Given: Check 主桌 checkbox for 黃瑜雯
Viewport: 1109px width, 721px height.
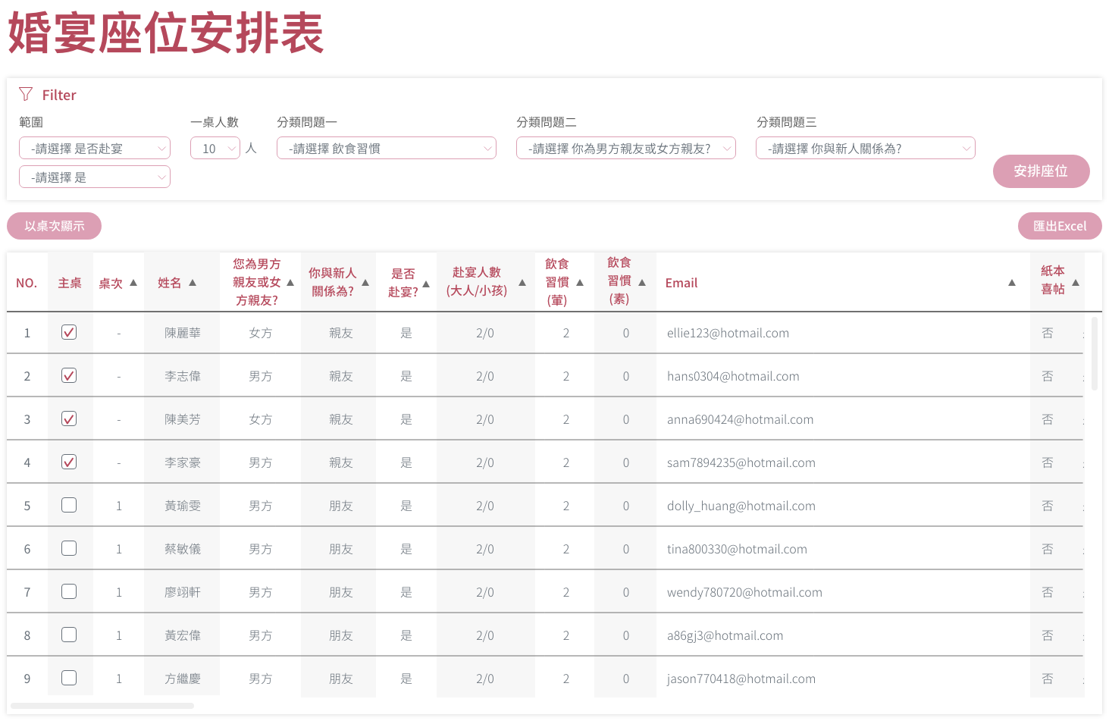Looking at the screenshot, I should pos(69,505).
